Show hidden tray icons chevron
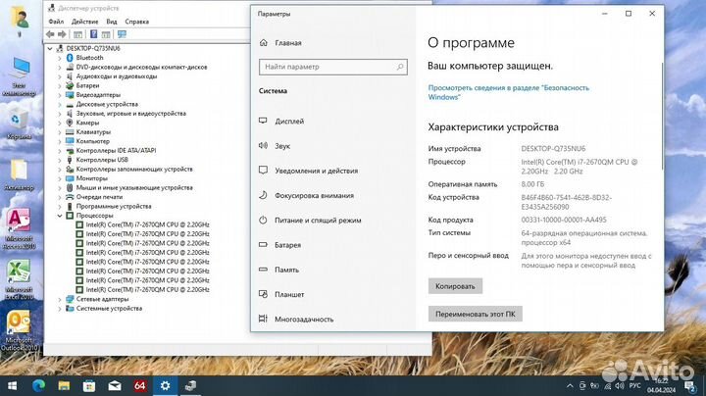The width and height of the screenshot is (706, 396). point(570,386)
